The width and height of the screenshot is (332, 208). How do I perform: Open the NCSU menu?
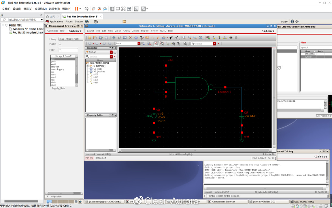click(x=163, y=31)
